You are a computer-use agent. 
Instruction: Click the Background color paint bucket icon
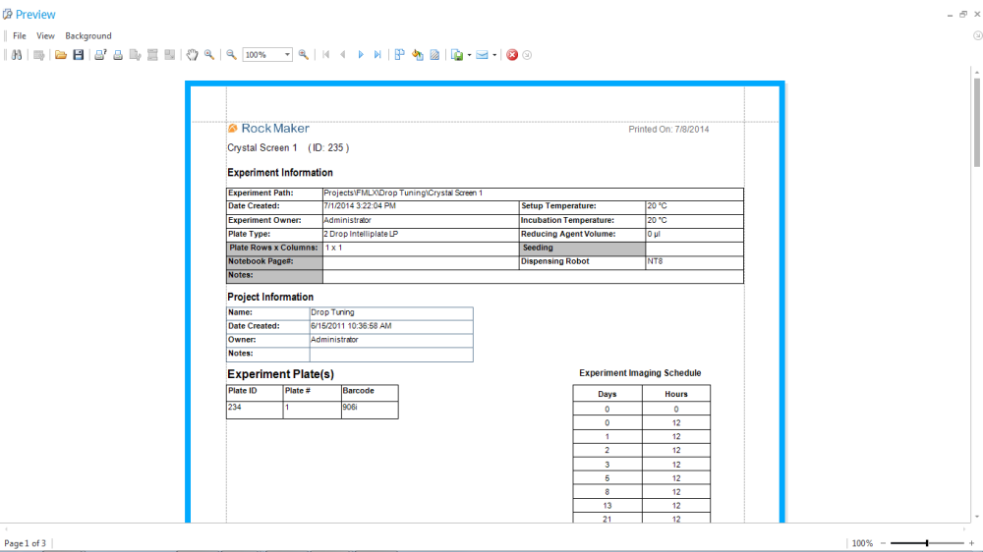(418, 55)
